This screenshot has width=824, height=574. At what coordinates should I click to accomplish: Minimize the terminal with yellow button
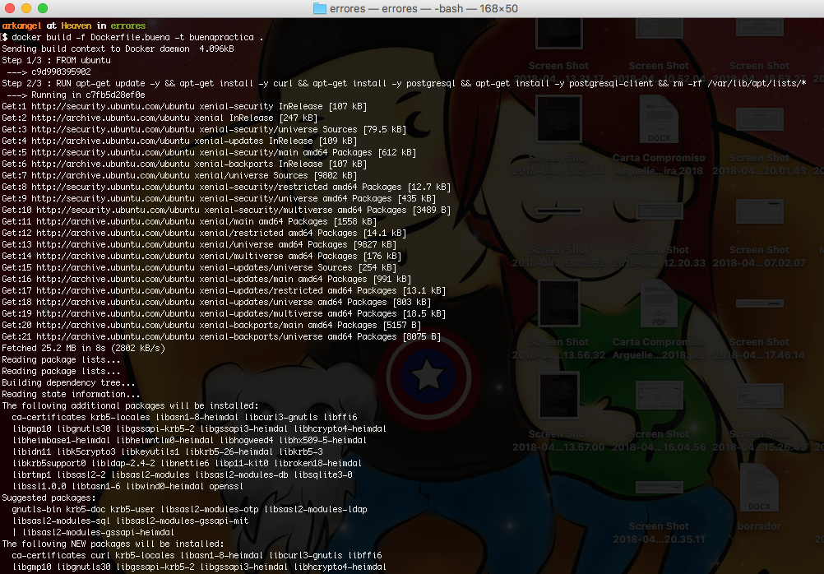click(26, 8)
